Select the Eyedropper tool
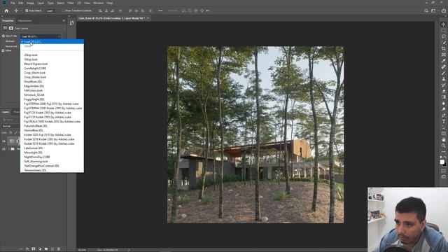This screenshot has height=252, width=448. click(443, 61)
